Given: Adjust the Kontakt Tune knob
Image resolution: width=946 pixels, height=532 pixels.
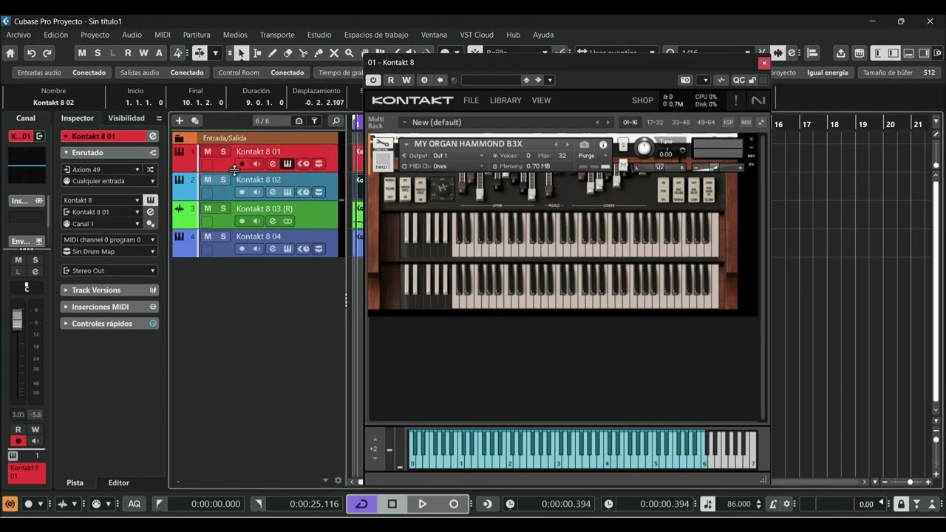Looking at the screenshot, I should click(x=644, y=148).
